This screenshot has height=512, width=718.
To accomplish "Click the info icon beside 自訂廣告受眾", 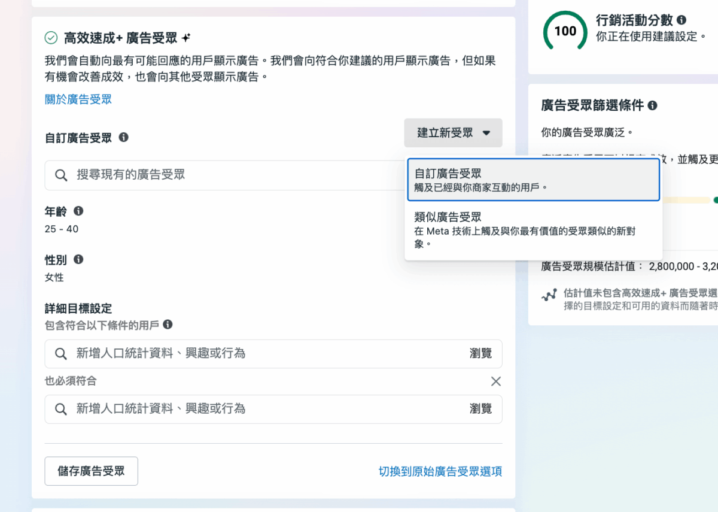I will point(124,137).
